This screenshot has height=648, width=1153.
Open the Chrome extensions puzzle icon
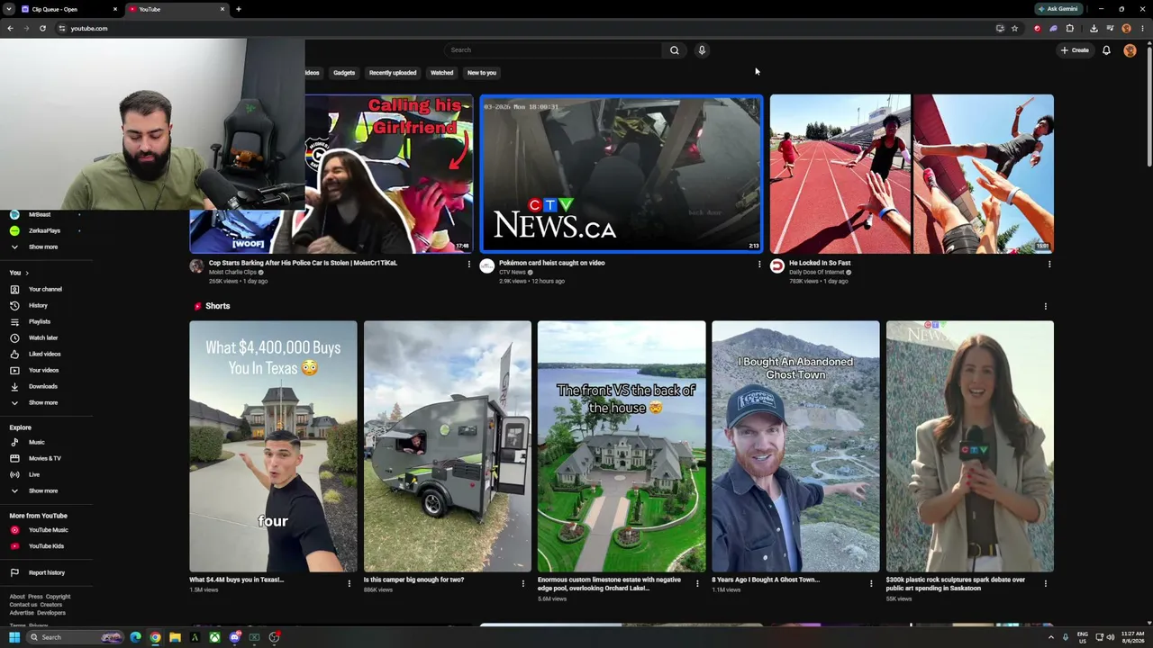click(x=1070, y=28)
